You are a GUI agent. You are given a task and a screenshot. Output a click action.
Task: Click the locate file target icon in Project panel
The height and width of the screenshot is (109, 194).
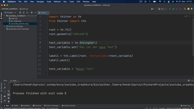(20, 12)
